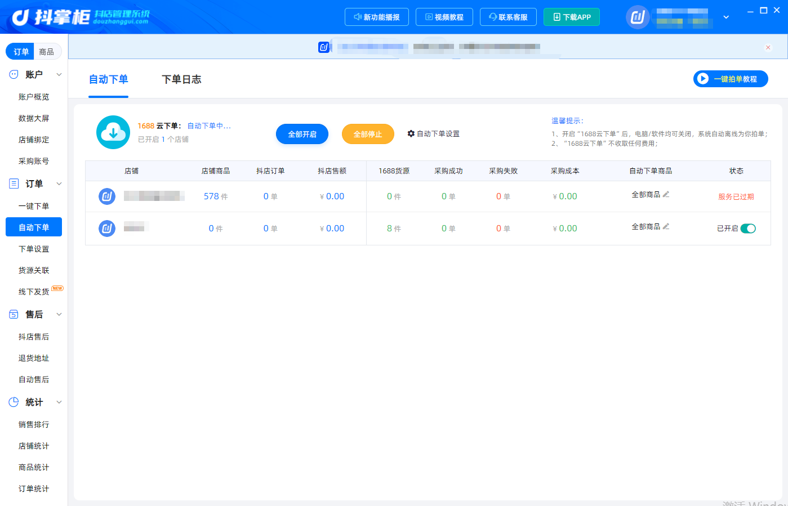Open 数据大屏 in the sidebar
The height and width of the screenshot is (506, 788).
(34, 118)
